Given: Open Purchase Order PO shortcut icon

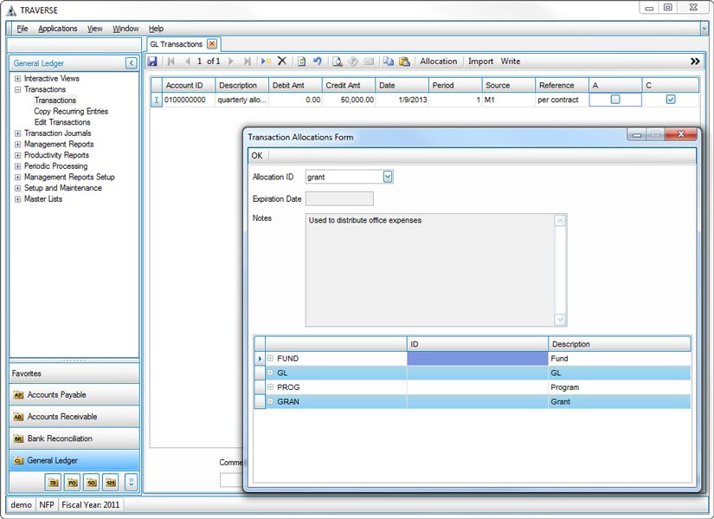Looking at the screenshot, I should click(x=73, y=482).
